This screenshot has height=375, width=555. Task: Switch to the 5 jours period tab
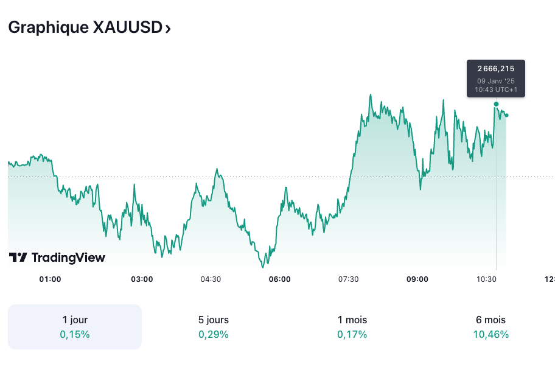(214, 327)
